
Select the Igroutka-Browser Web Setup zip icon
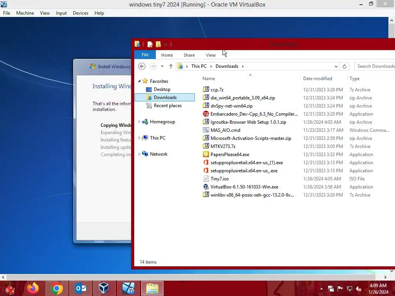tap(206, 122)
